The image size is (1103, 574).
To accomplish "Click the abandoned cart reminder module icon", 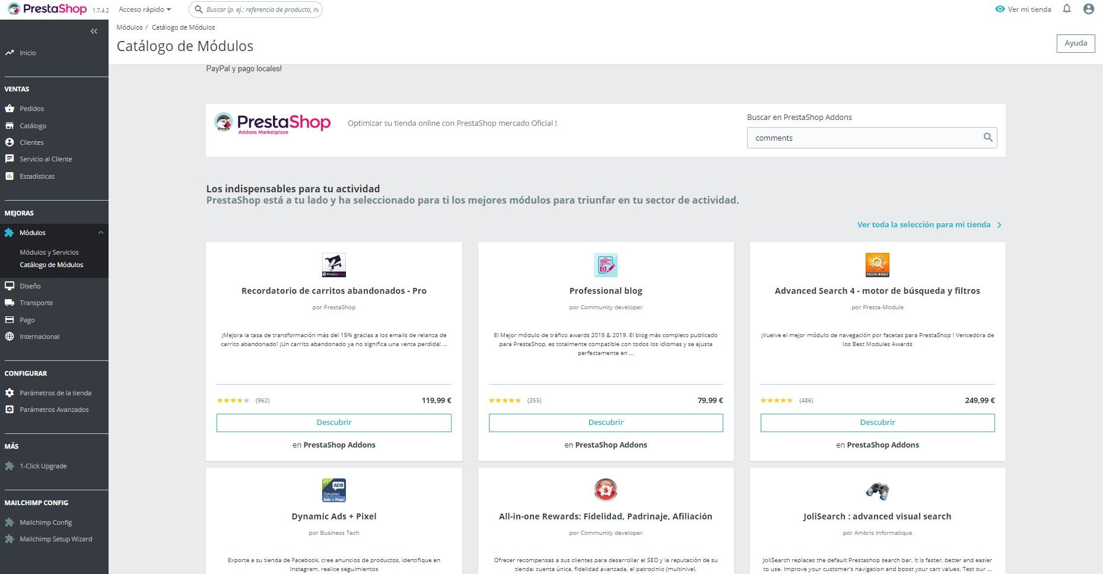I will click(334, 265).
